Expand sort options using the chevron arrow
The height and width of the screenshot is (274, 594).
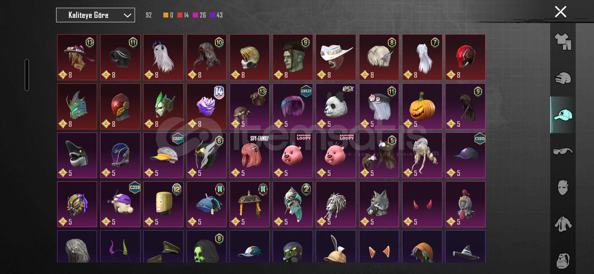(x=128, y=16)
